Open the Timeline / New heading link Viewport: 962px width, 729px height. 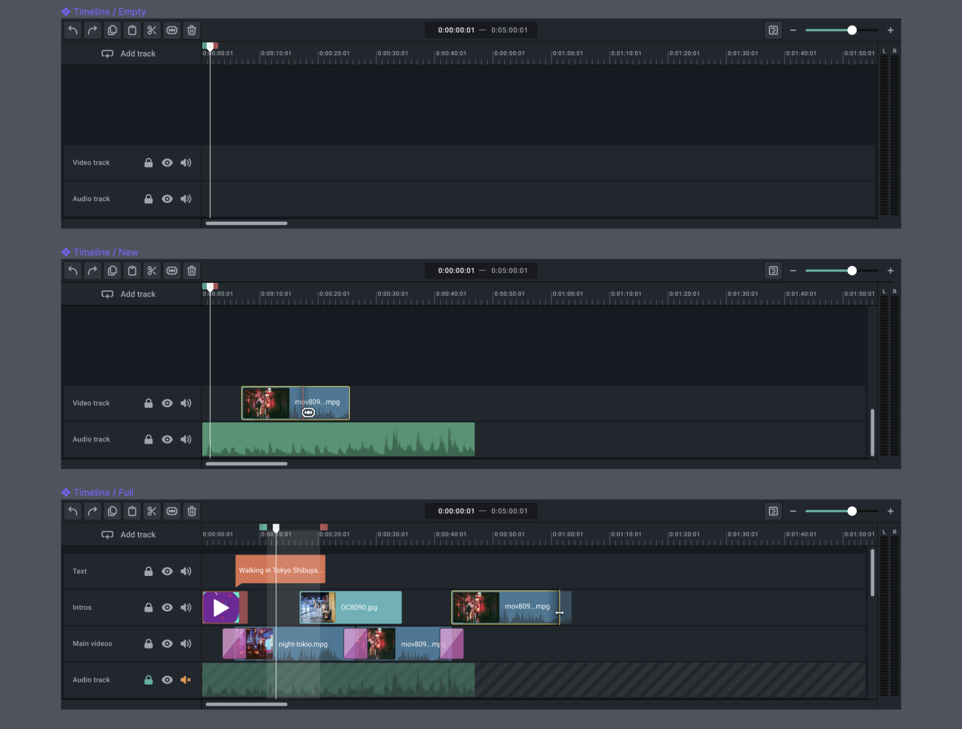(x=100, y=252)
